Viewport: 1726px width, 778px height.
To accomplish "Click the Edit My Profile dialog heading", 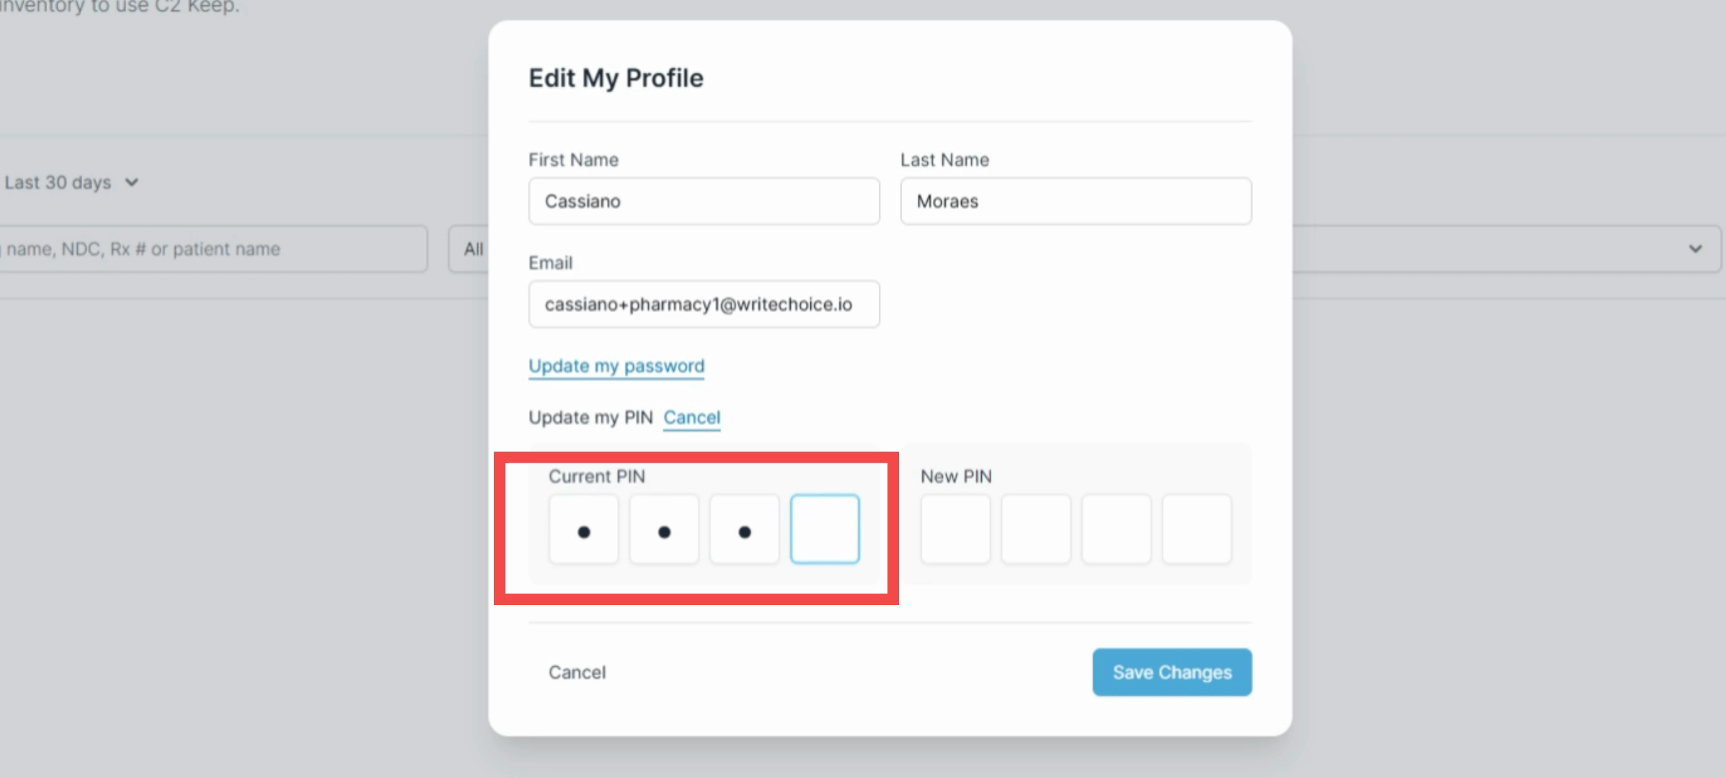I will point(616,78).
